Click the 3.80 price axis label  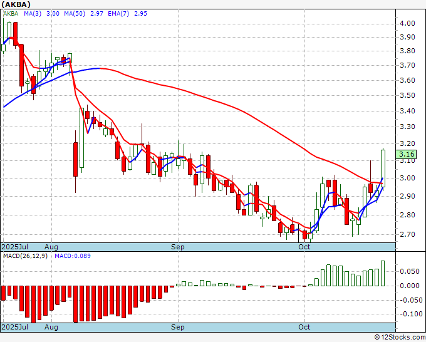coord(407,51)
